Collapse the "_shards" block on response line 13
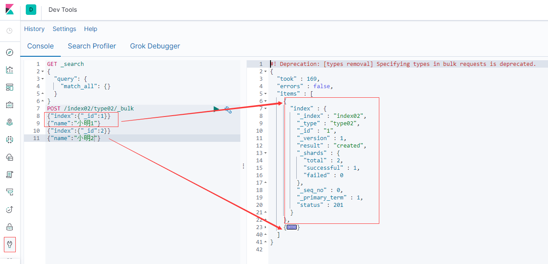This screenshot has width=548, height=264. (x=265, y=153)
